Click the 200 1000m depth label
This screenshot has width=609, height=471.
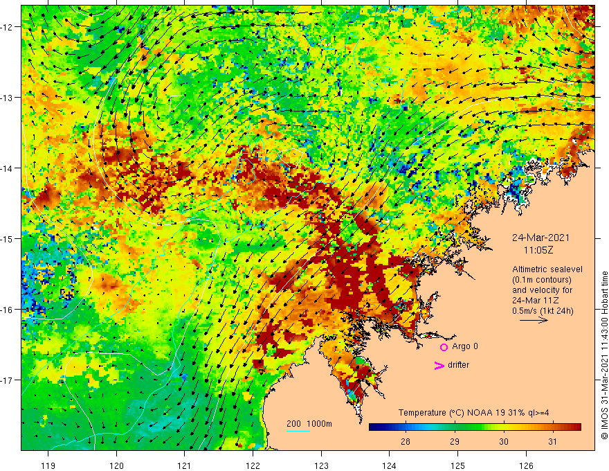(x=309, y=424)
